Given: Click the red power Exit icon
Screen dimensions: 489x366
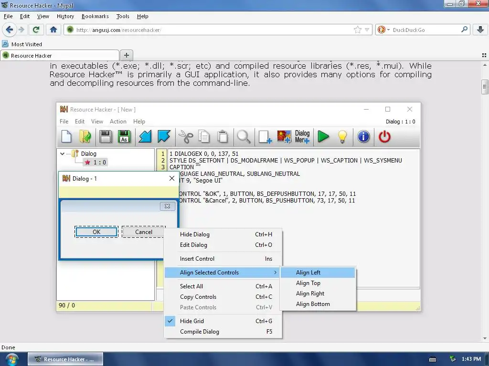Looking at the screenshot, I should tap(384, 137).
